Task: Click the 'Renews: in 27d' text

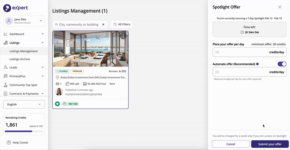Action: click(x=117, y=71)
